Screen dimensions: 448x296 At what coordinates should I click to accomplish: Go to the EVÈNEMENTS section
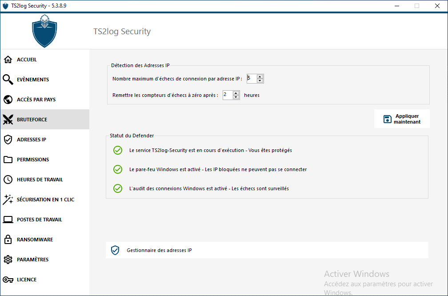(45, 80)
